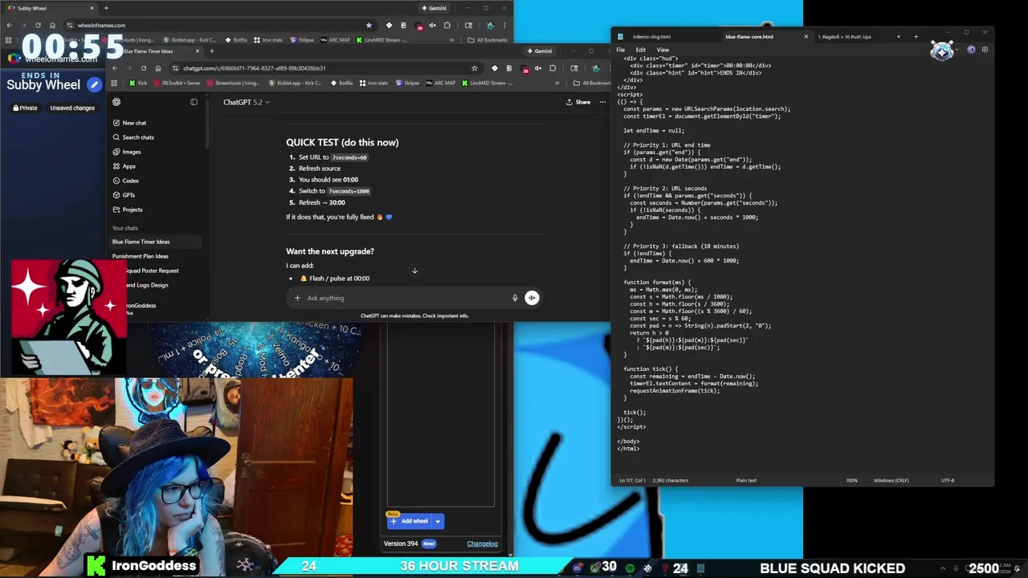Click UTF-8 encoding in Notepad status bar
Image resolution: width=1028 pixels, height=578 pixels.
(x=948, y=480)
